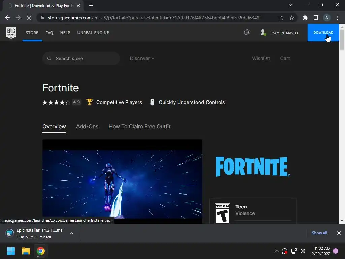Open the language globe icon
This screenshot has height=259, width=345.
click(247, 33)
